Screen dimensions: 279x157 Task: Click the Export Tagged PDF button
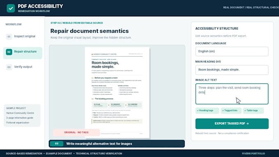[232, 123]
